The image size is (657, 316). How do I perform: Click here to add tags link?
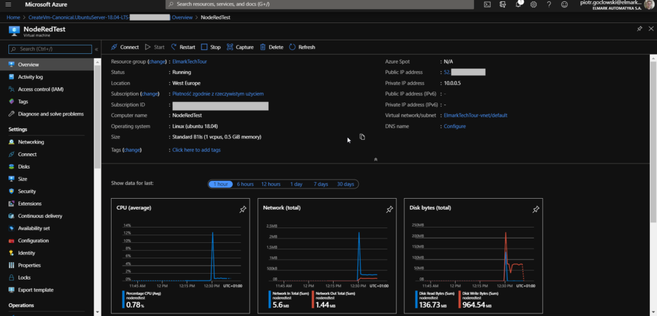(196, 150)
